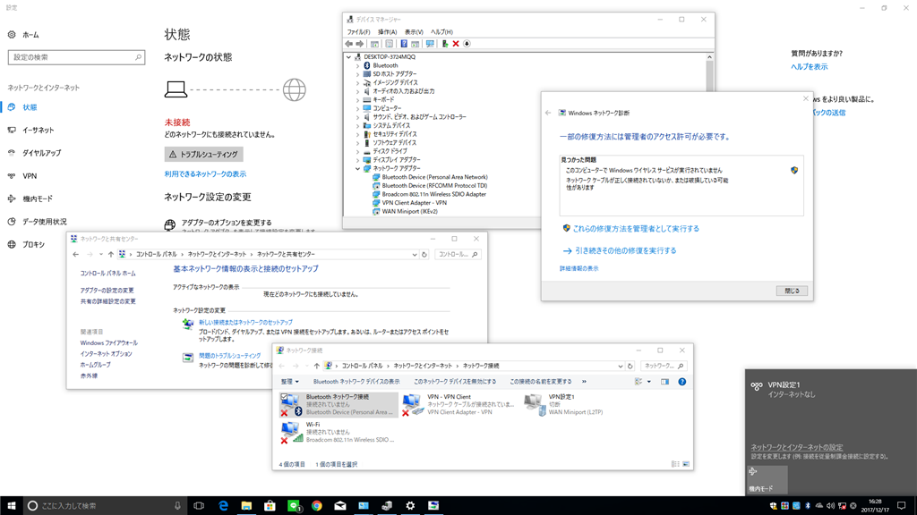Select the VPN - VPN Client connection icon
This screenshot has height=515, width=917.
point(414,404)
